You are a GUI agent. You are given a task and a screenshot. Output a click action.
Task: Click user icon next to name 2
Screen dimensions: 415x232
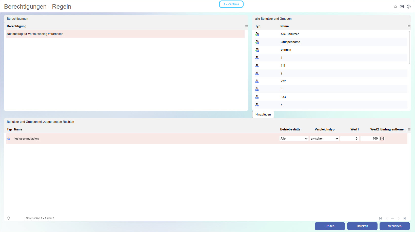[257, 73]
